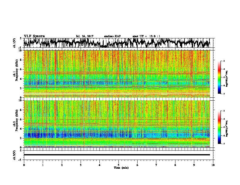Click the ch.1 "Frequency (kHz)" axis label

click(x=17, y=71)
